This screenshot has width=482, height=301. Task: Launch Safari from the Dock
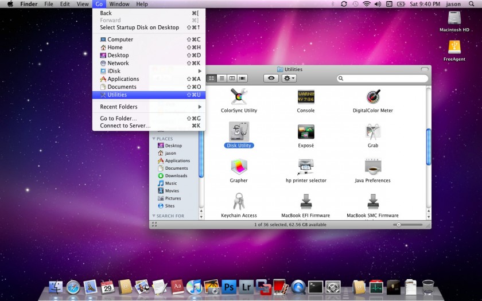pyautogui.click(x=73, y=288)
